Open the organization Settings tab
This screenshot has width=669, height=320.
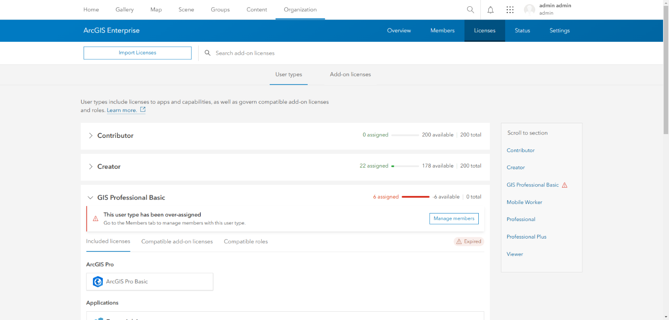(559, 30)
